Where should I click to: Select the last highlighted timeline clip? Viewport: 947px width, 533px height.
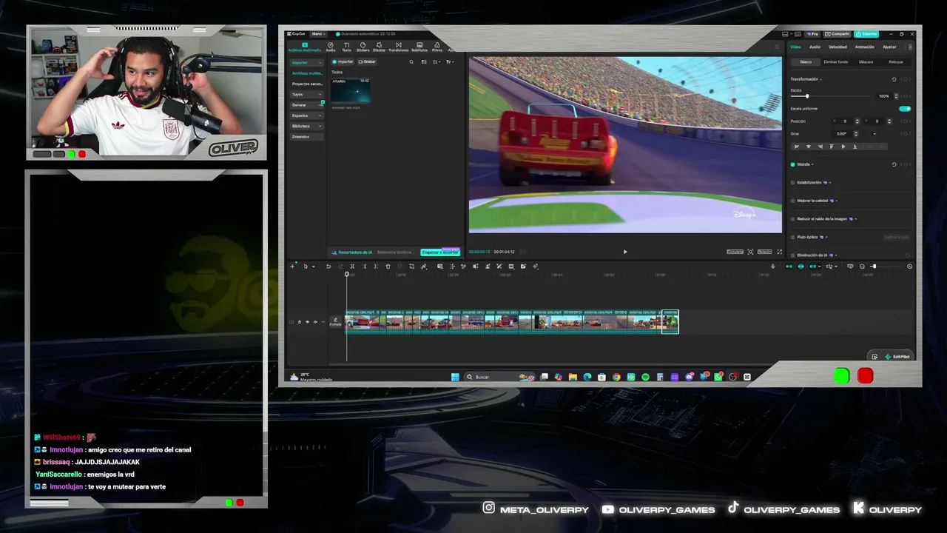(x=670, y=322)
